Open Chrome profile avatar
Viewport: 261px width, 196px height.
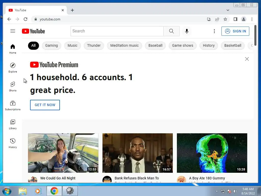click(243, 19)
